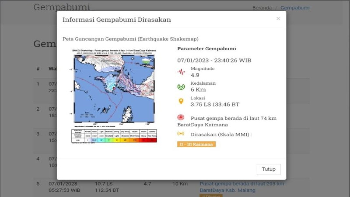Click the X icon closing the modal
The width and height of the screenshot is (350, 197).
[278, 19]
